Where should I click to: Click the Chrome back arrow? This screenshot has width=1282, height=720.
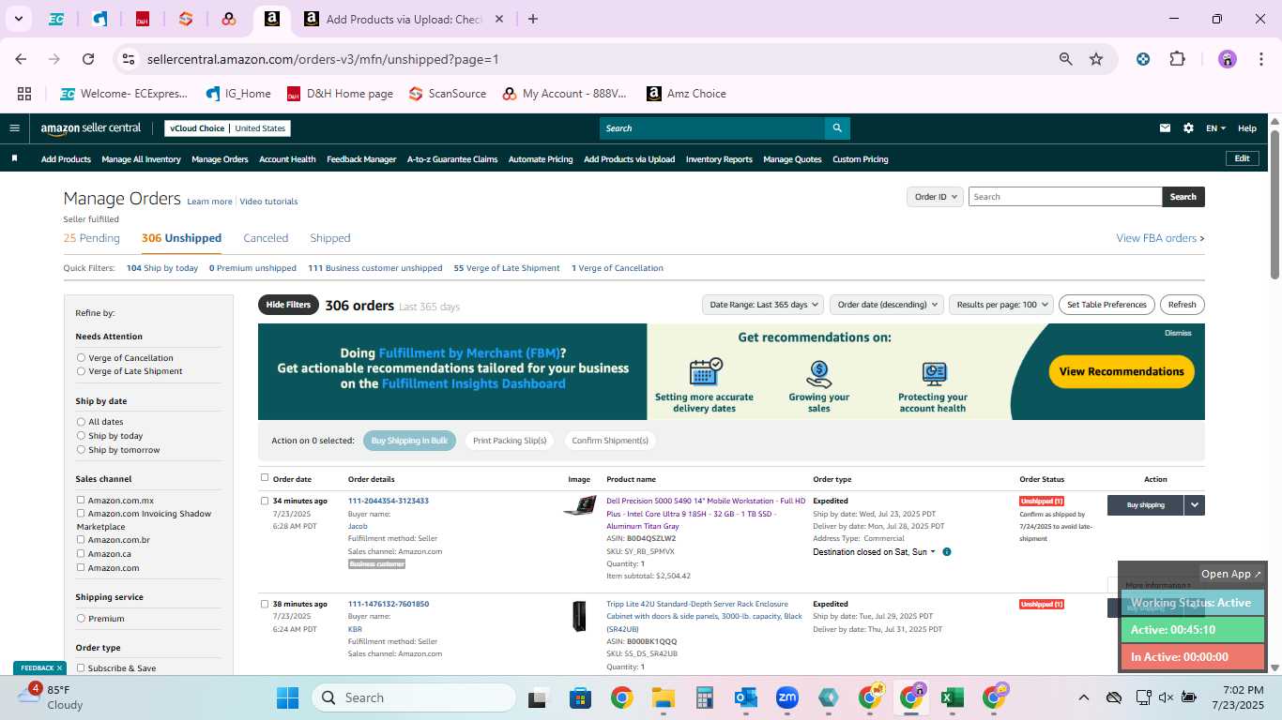[21, 59]
